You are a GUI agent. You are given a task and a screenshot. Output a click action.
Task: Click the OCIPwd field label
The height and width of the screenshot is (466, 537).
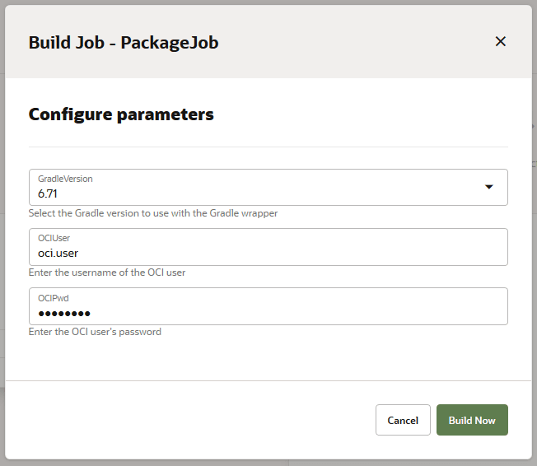pos(54,297)
